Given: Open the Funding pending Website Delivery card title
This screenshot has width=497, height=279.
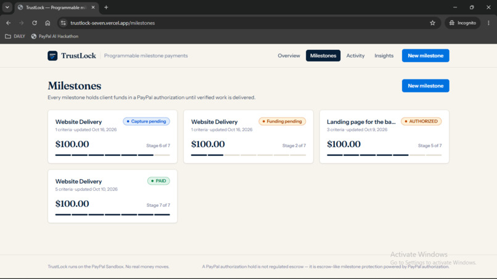Looking at the screenshot, I should click(x=214, y=122).
